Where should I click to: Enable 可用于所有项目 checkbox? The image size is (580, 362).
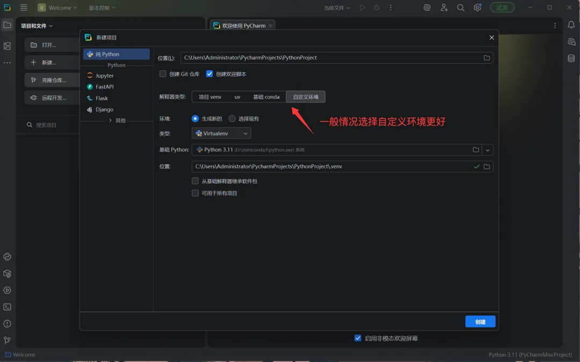[x=195, y=193]
